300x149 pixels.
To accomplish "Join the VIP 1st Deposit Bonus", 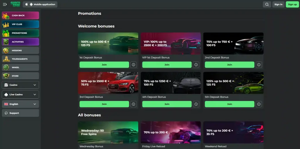I will tap(167, 65).
